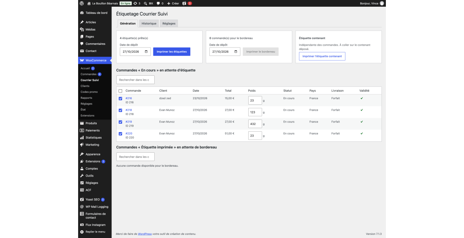Open Clients submenu under WooCommerce

coord(85,86)
